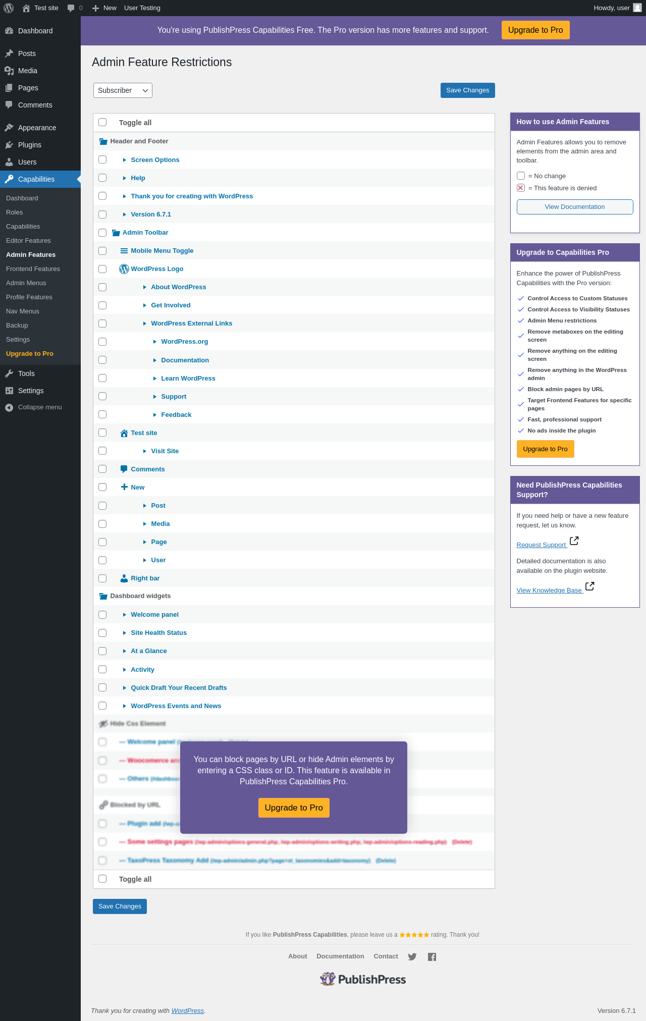Screen dimensions: 646x1021
Task: Expand the About WordPress arrow
Action: tap(145, 287)
